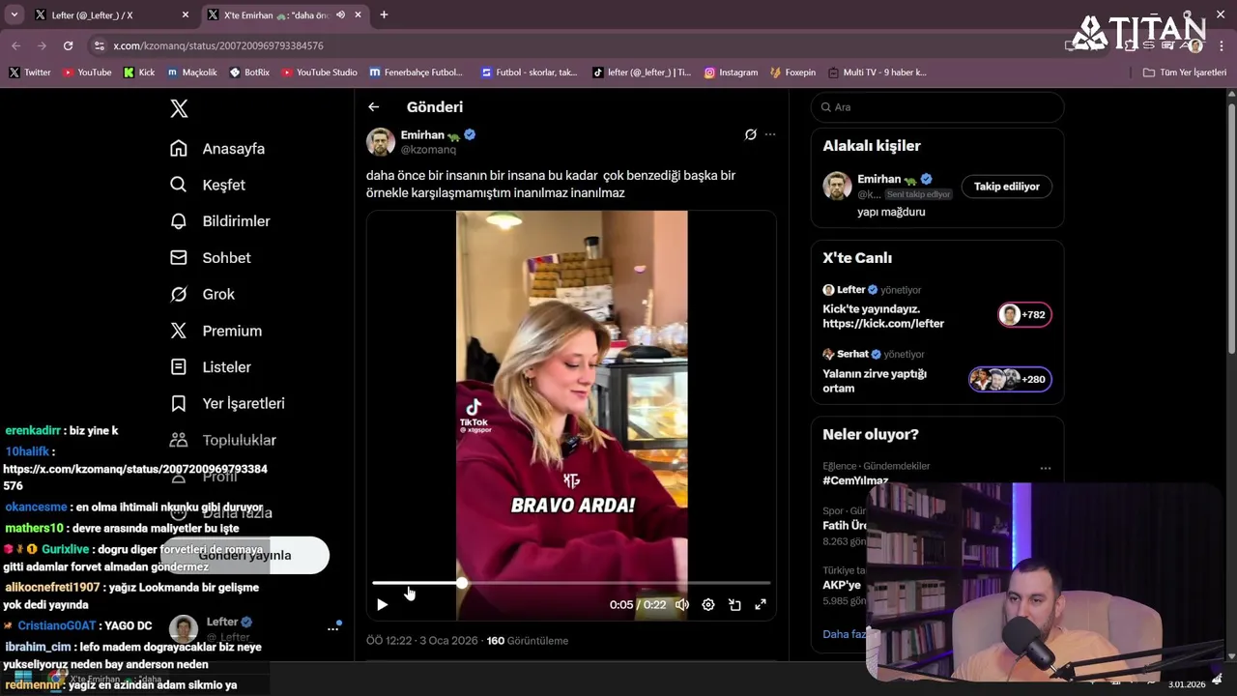Reload the page

[x=68, y=45]
